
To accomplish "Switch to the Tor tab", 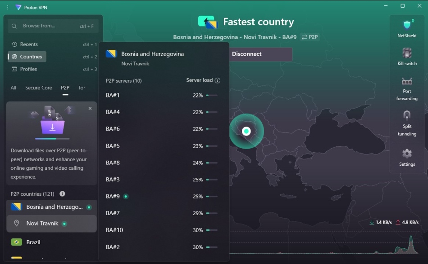I will [82, 88].
